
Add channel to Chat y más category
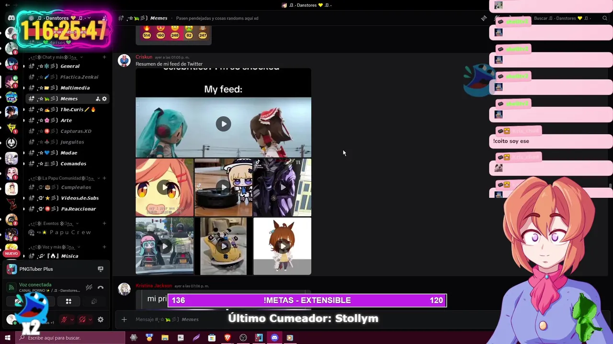click(x=104, y=57)
